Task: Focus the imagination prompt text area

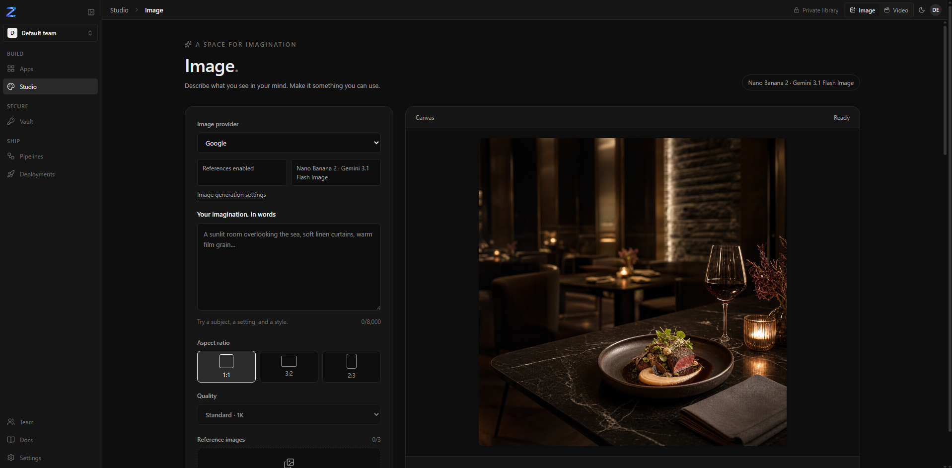Action: point(289,267)
